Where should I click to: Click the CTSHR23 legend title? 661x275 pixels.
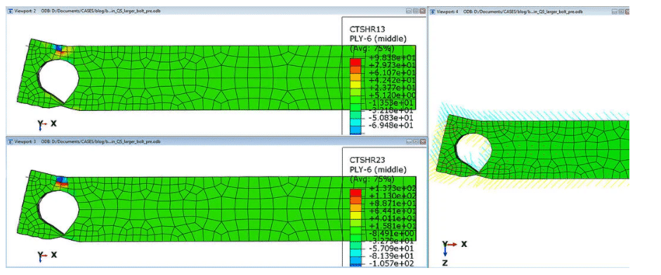pyautogui.click(x=368, y=160)
